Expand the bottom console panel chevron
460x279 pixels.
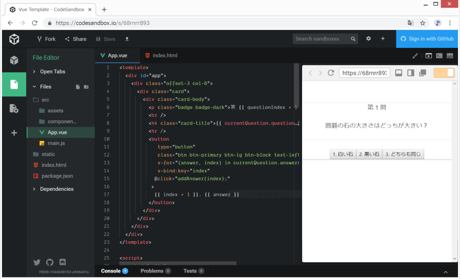445,272
